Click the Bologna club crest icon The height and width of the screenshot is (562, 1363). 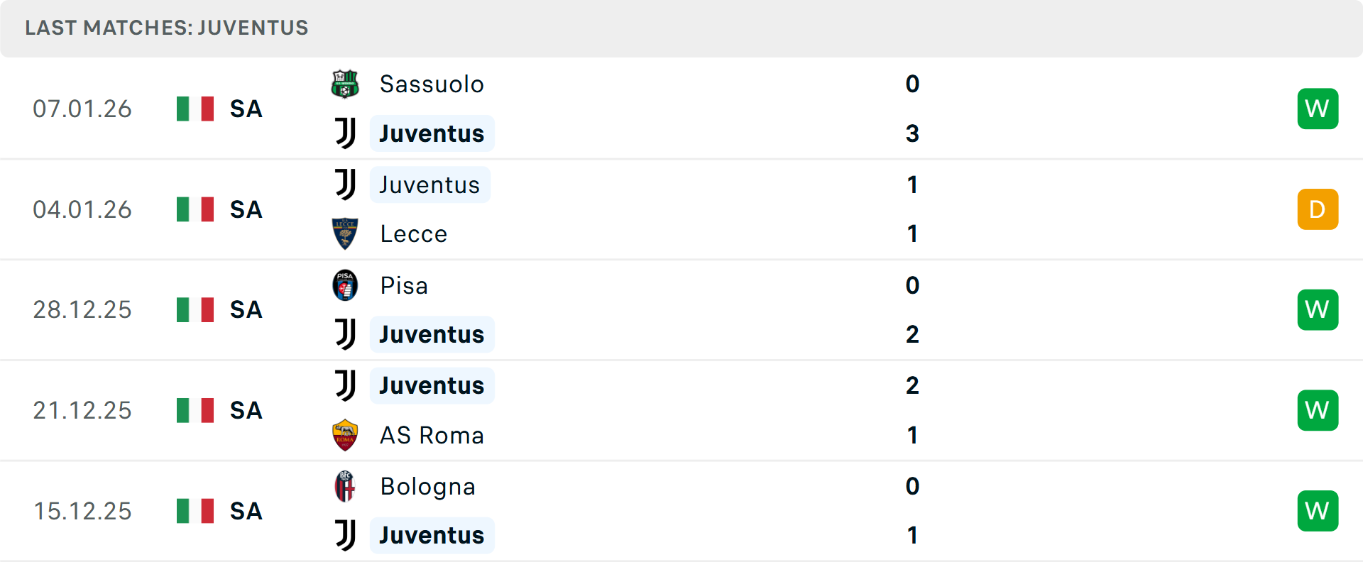pyautogui.click(x=345, y=486)
